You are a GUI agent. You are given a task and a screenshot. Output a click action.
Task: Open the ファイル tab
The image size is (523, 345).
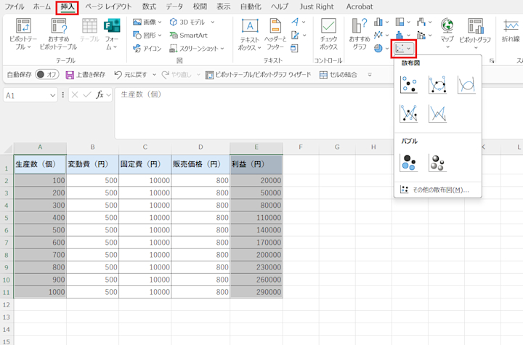(x=14, y=7)
